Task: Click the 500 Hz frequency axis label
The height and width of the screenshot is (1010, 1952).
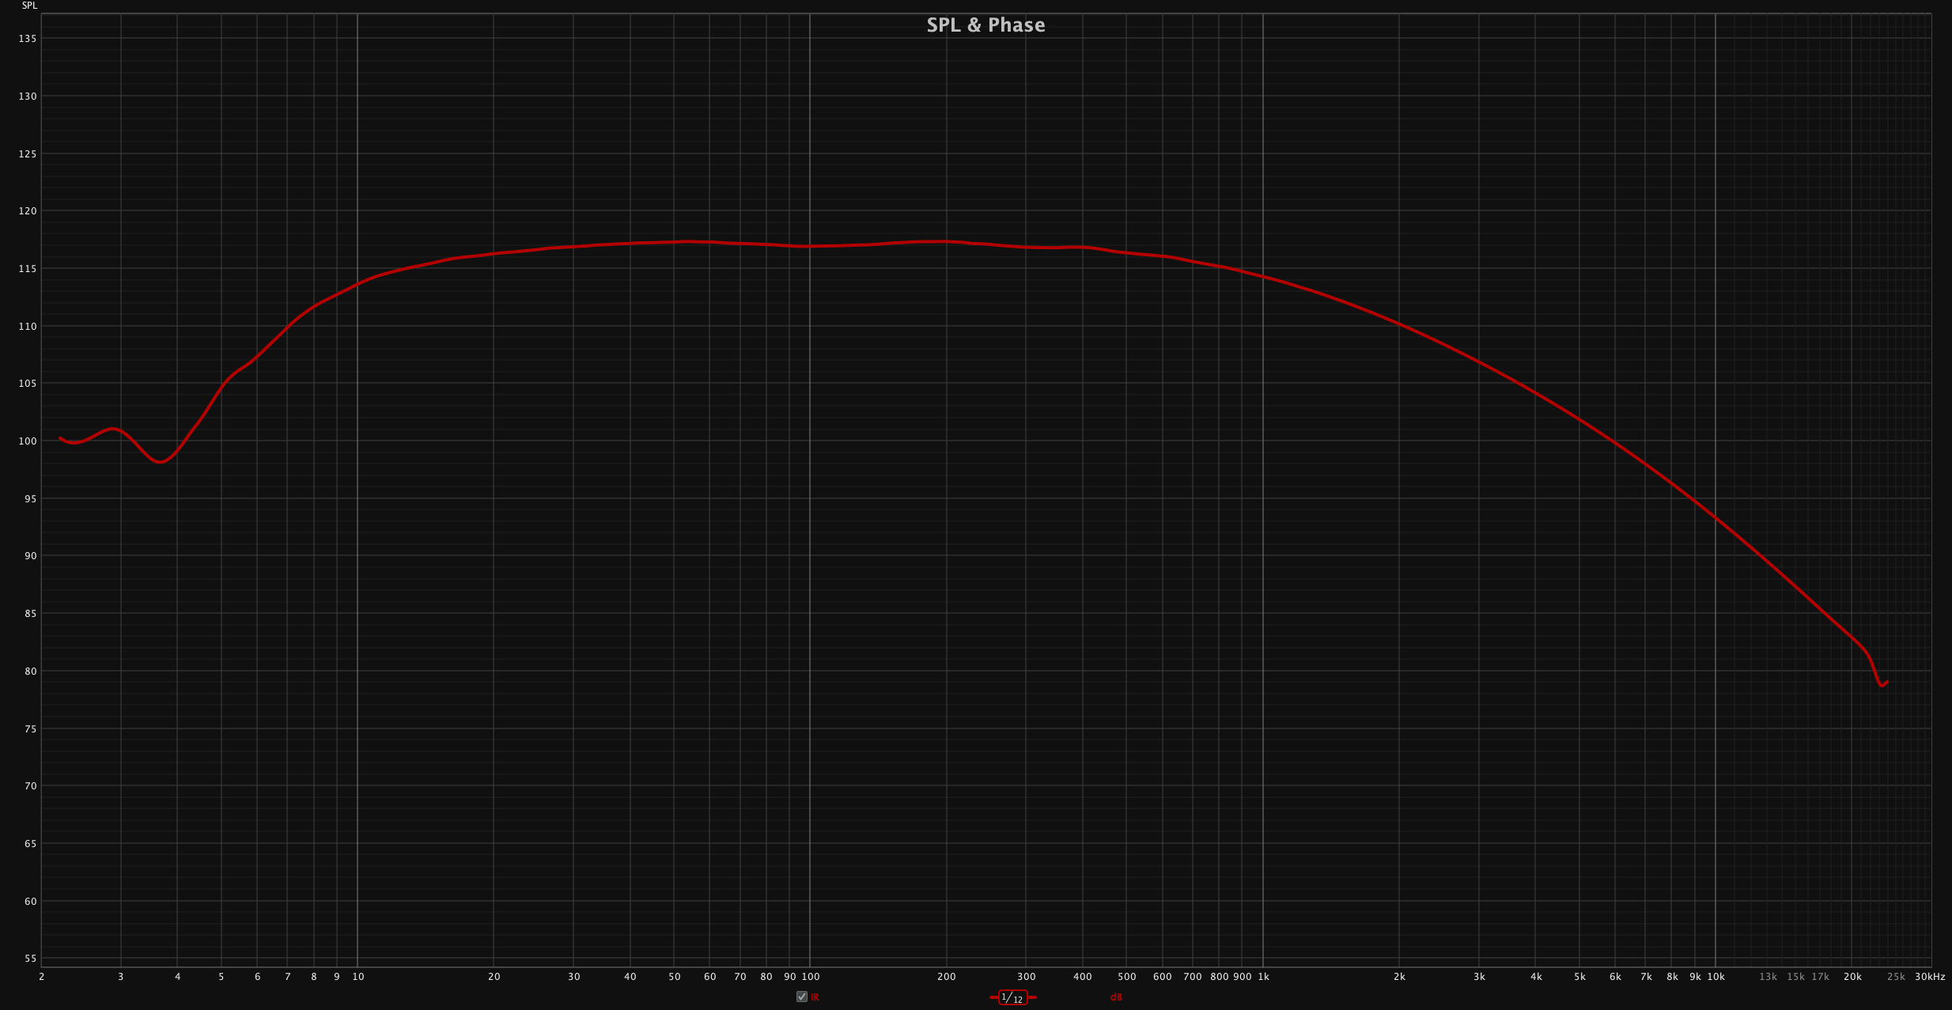Action: pyautogui.click(x=1127, y=977)
